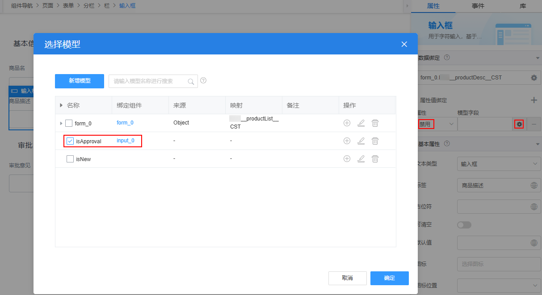542x295 pixels.
Task: Remove property binding with minus icon
Action: [x=534, y=124]
